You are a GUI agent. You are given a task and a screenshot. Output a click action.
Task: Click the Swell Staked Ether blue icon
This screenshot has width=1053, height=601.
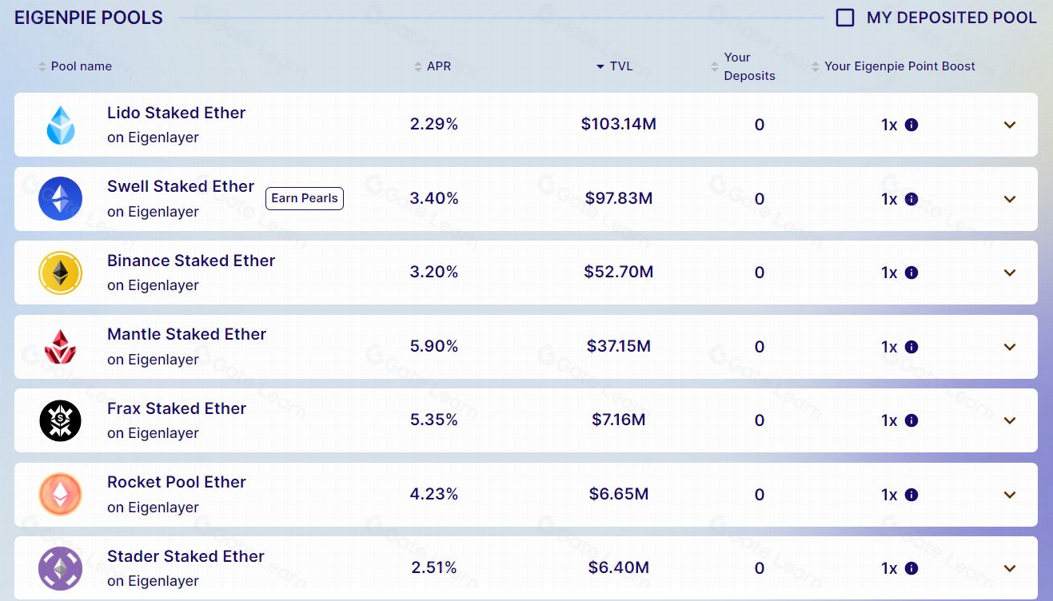point(61,199)
